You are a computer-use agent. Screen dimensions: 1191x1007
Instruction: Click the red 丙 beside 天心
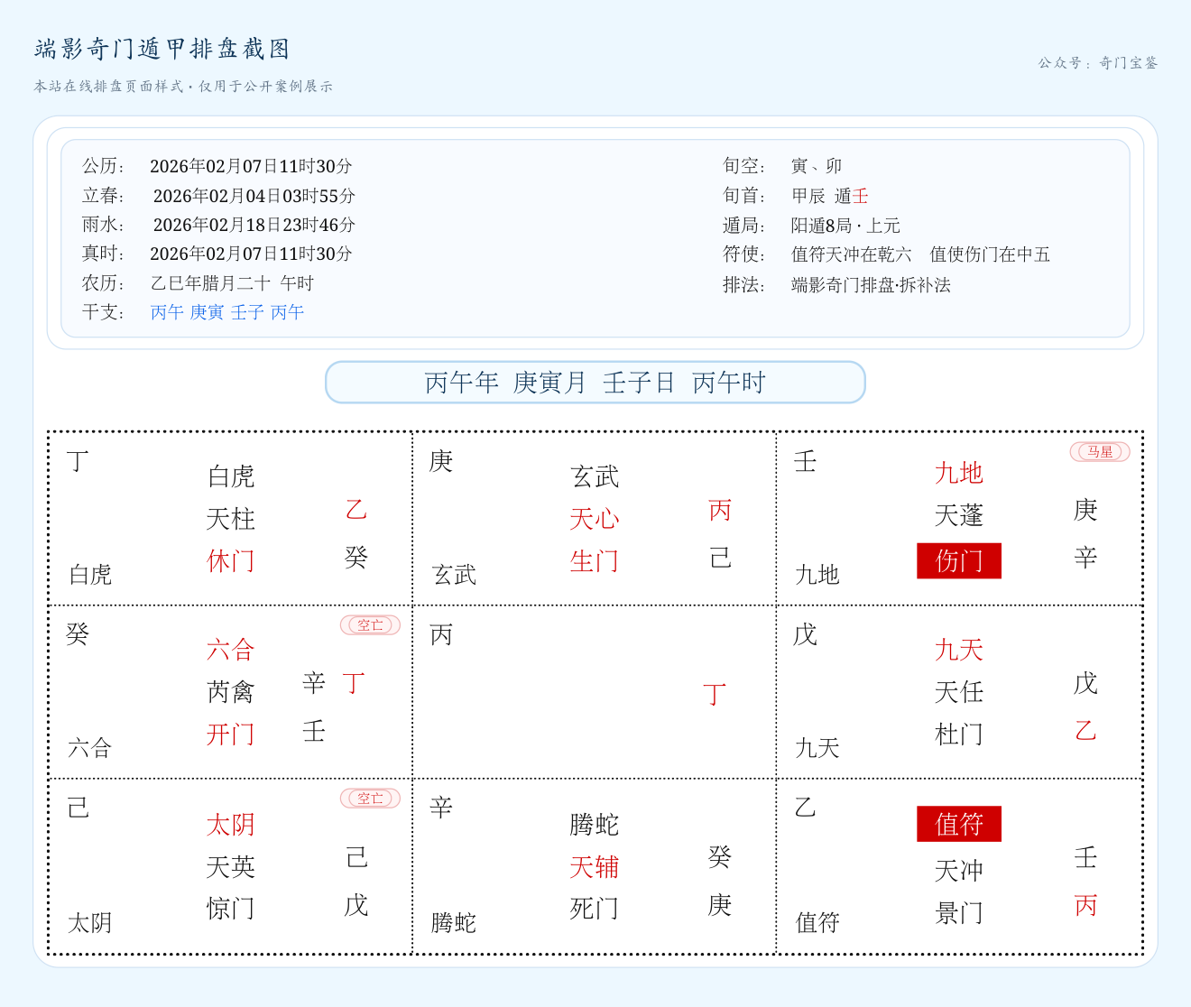(720, 510)
